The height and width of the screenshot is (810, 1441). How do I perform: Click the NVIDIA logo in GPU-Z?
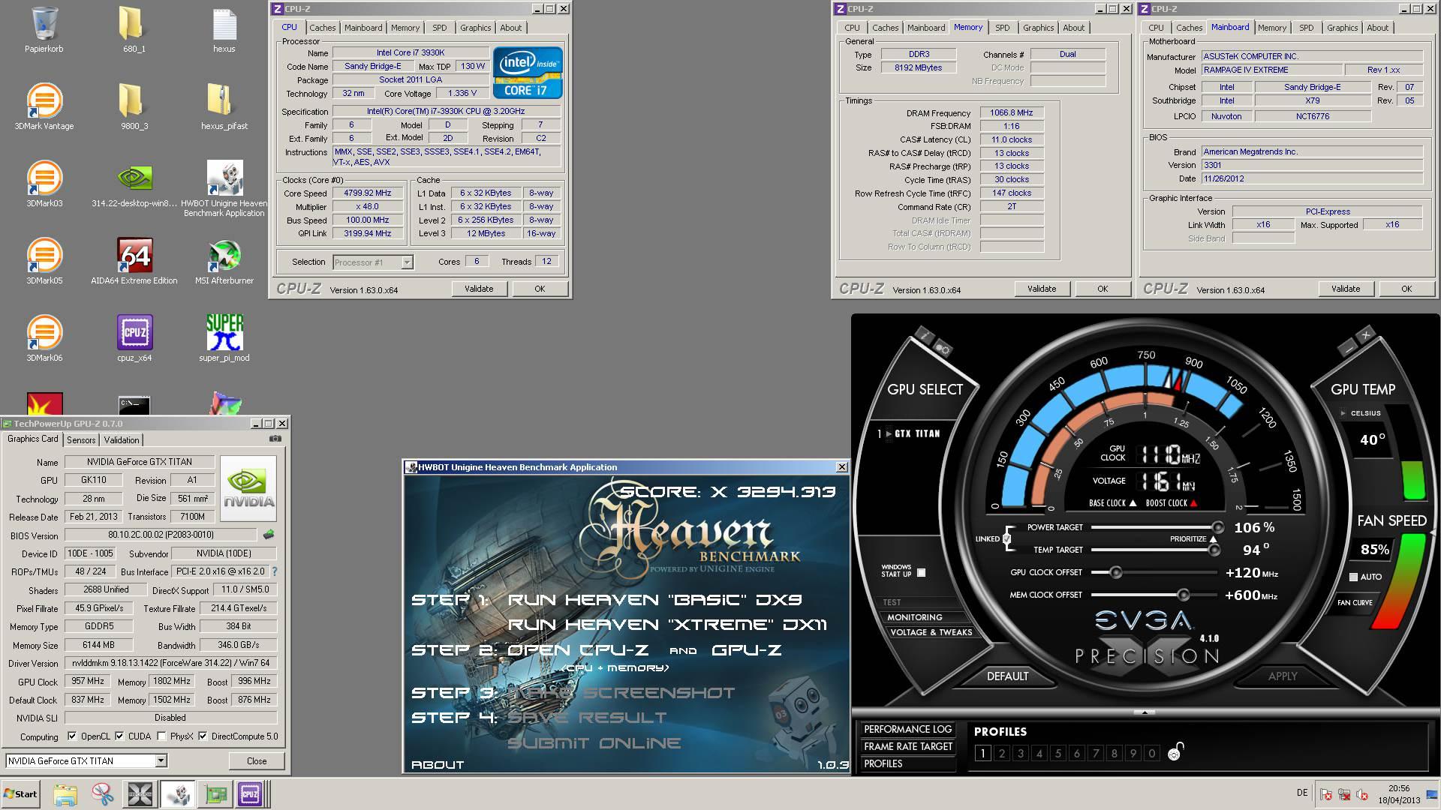tap(249, 487)
